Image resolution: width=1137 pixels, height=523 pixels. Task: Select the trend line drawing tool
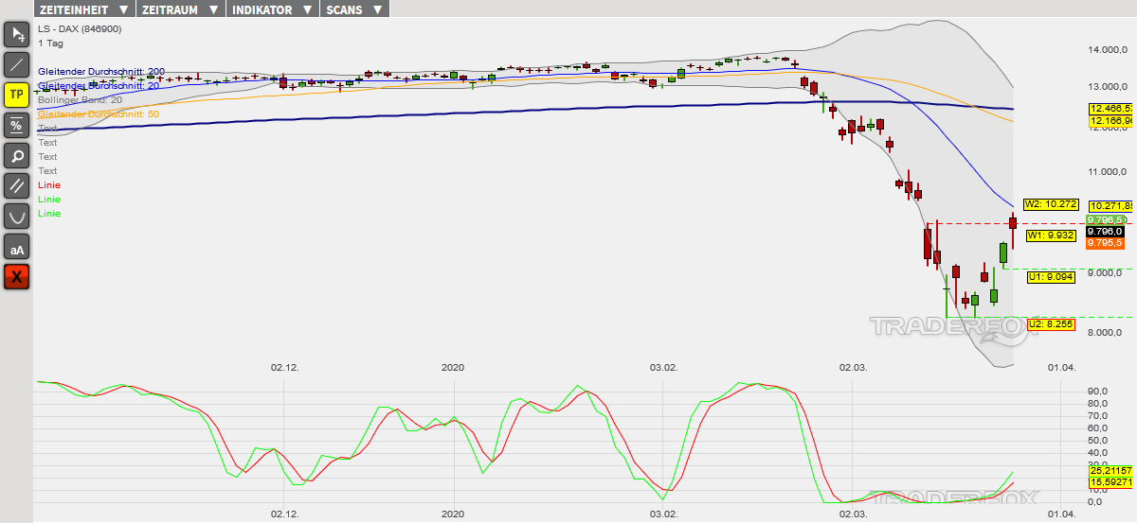pos(16,65)
